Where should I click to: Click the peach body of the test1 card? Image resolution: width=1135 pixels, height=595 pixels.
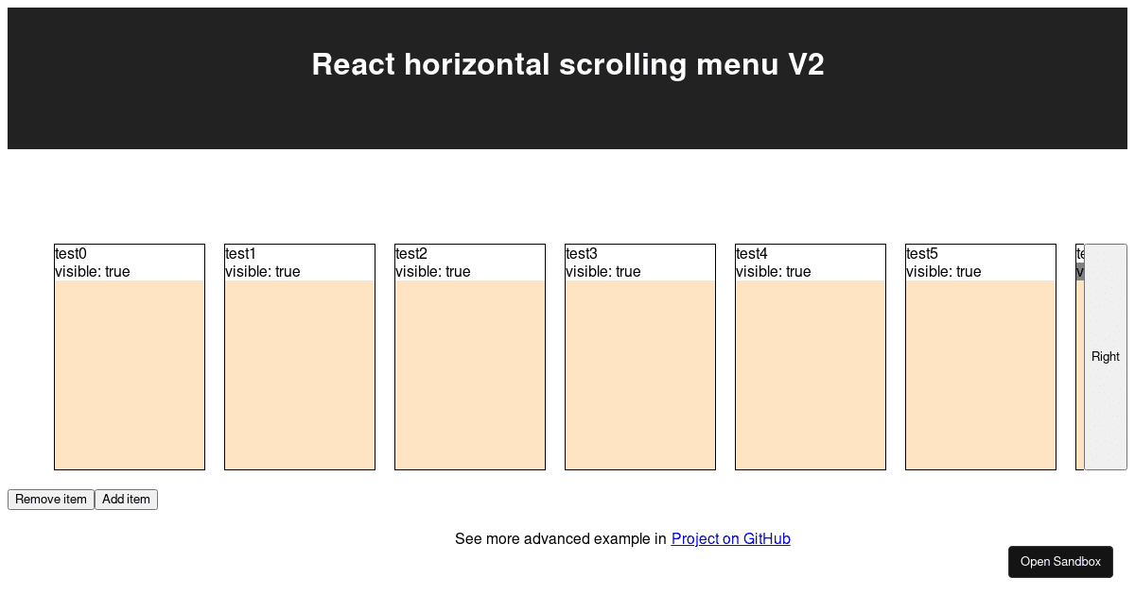(299, 378)
